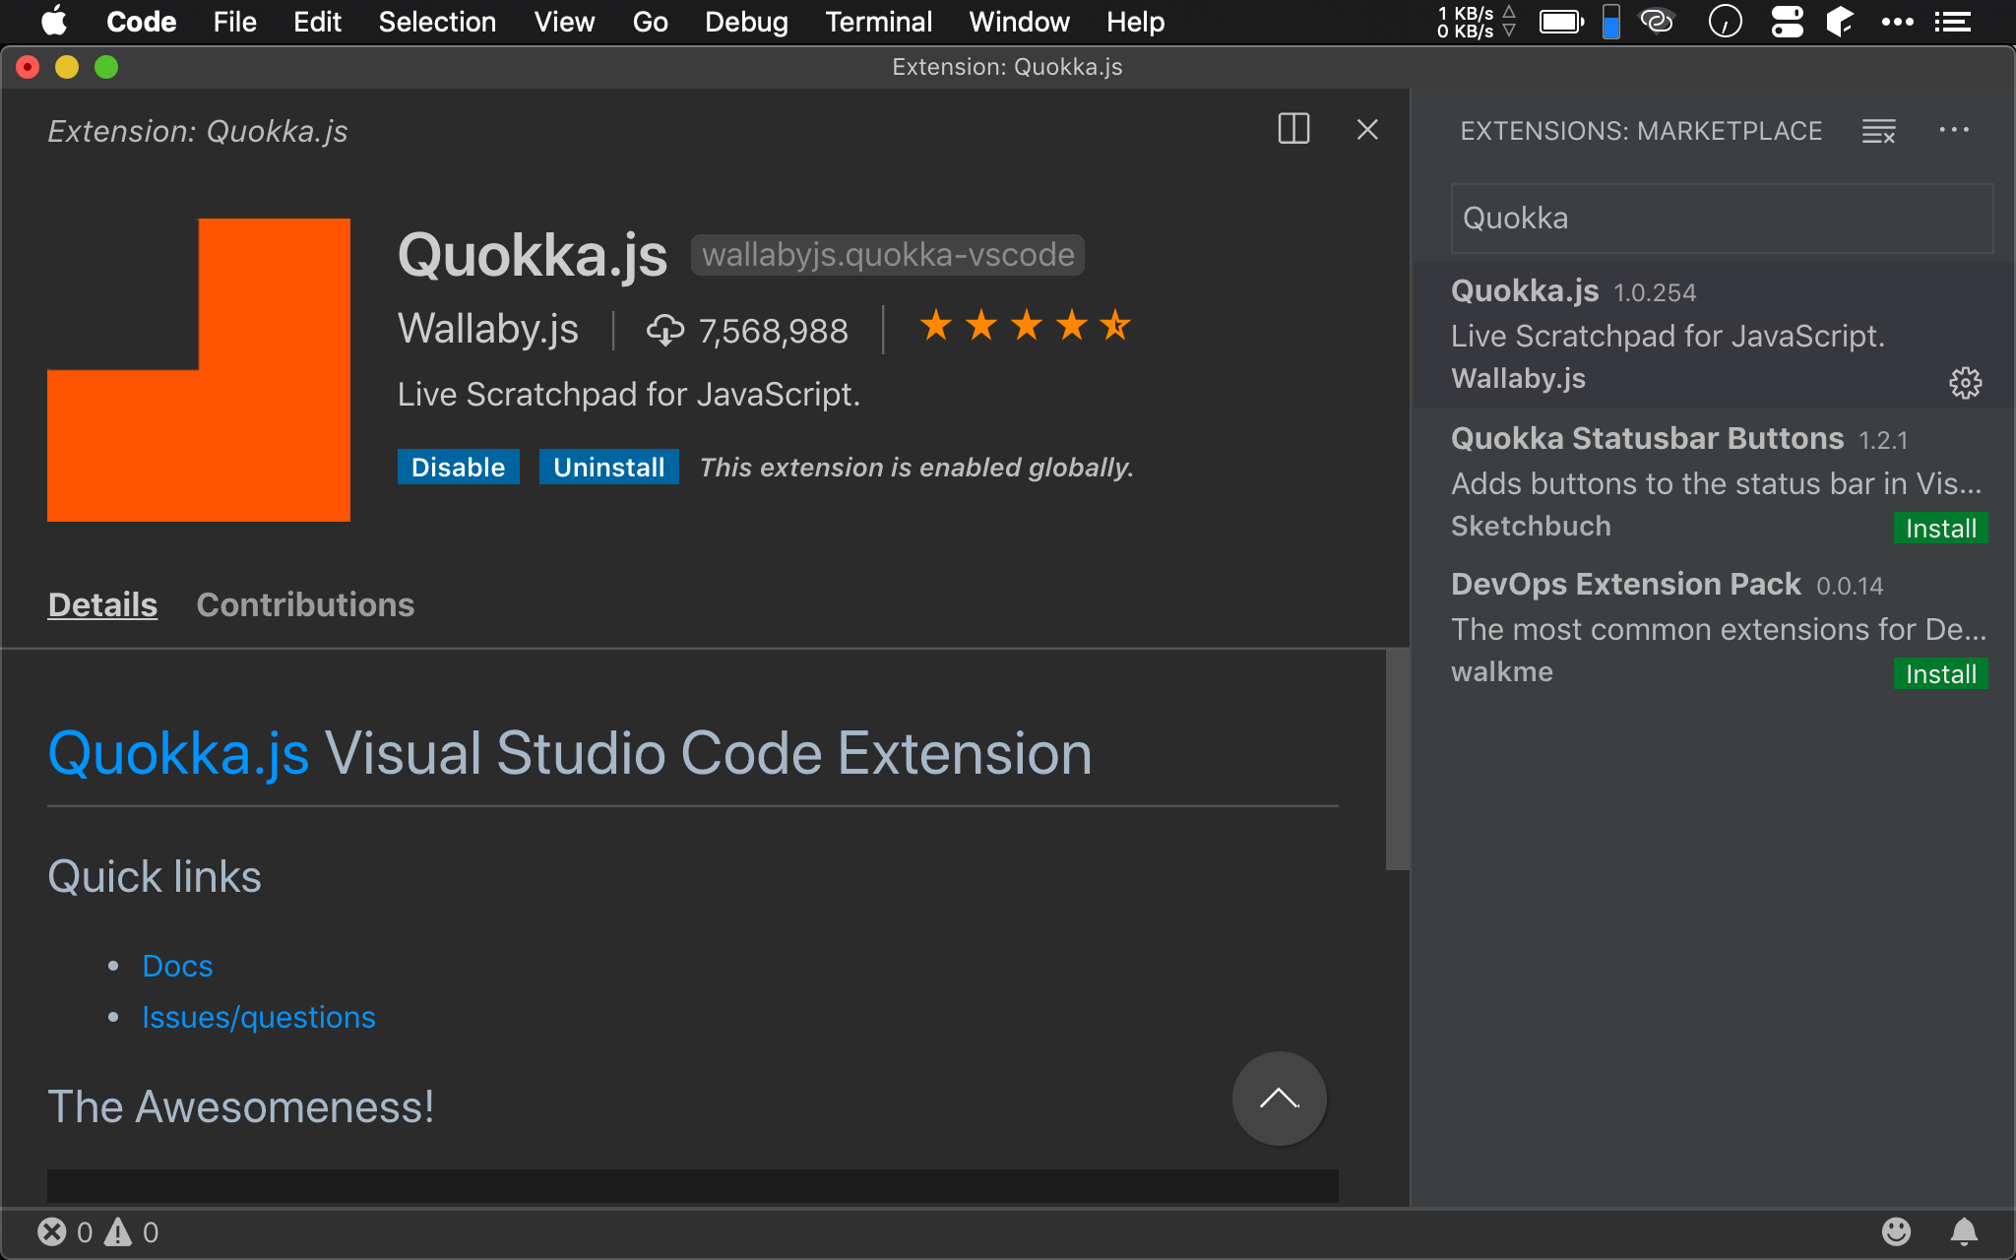Disable the Quokka.js extension
The width and height of the screenshot is (2016, 1260).
pos(458,467)
